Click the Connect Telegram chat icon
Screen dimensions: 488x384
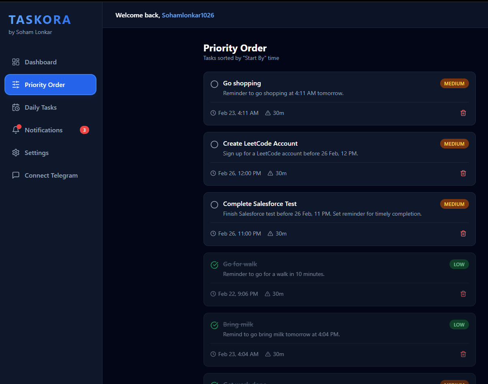(16, 175)
